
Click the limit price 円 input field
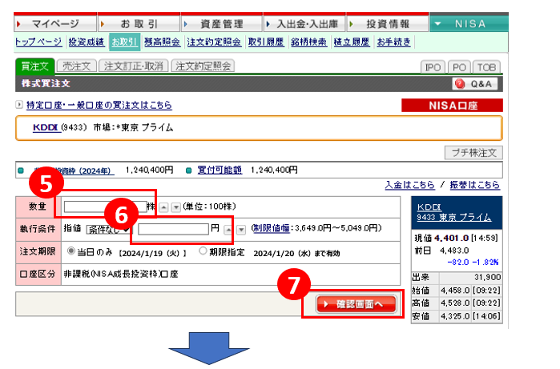[x=173, y=229]
